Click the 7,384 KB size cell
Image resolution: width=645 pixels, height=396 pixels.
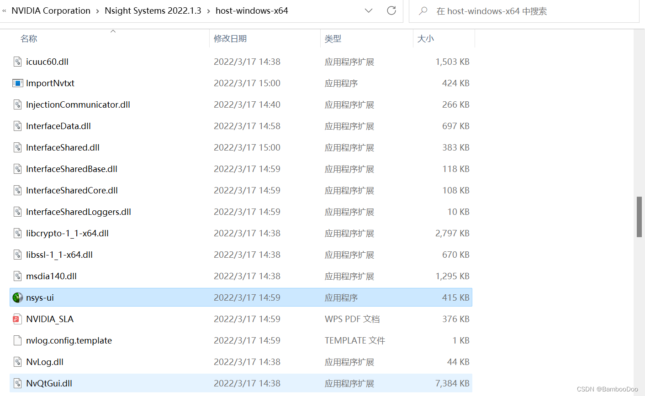pos(452,383)
